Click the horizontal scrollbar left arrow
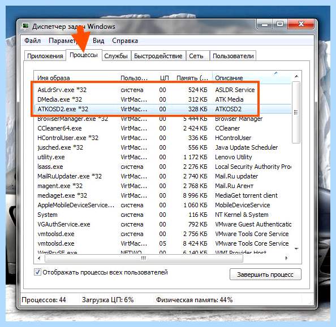 pos(39,258)
